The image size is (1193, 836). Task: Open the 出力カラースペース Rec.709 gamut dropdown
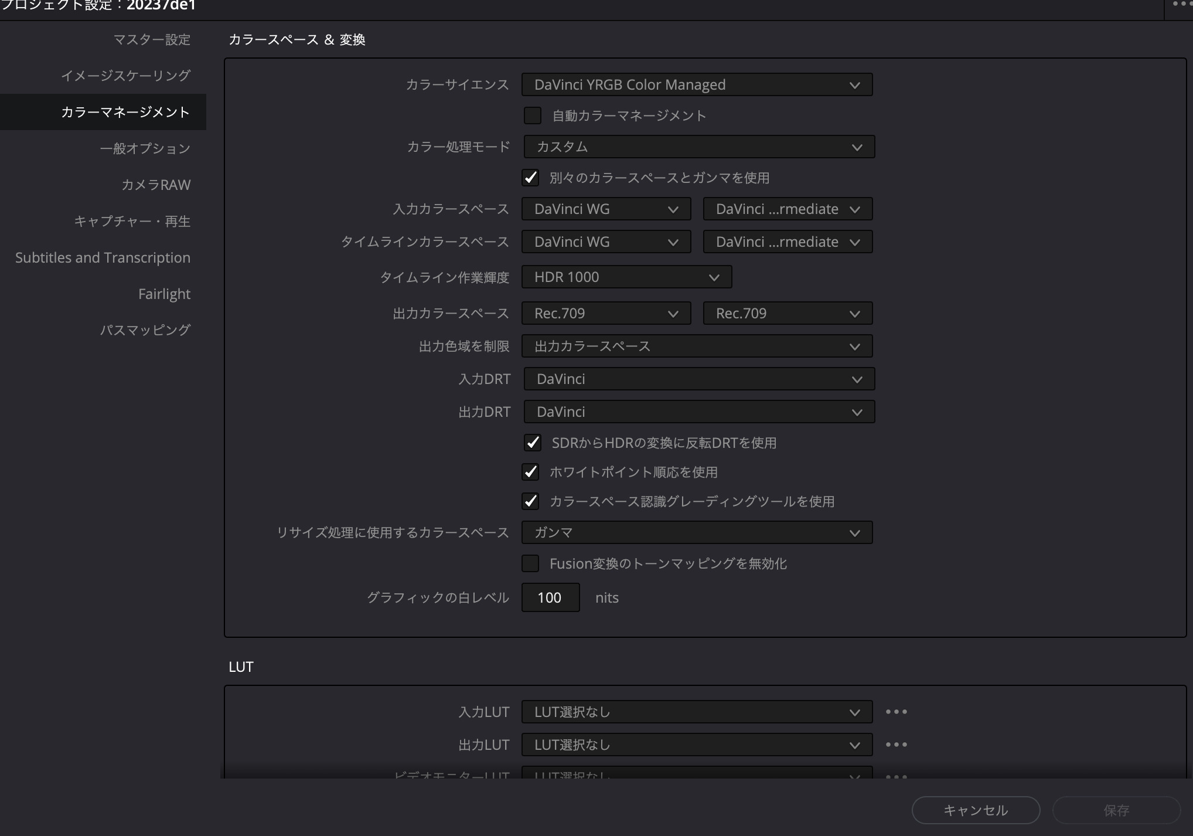(x=606, y=313)
